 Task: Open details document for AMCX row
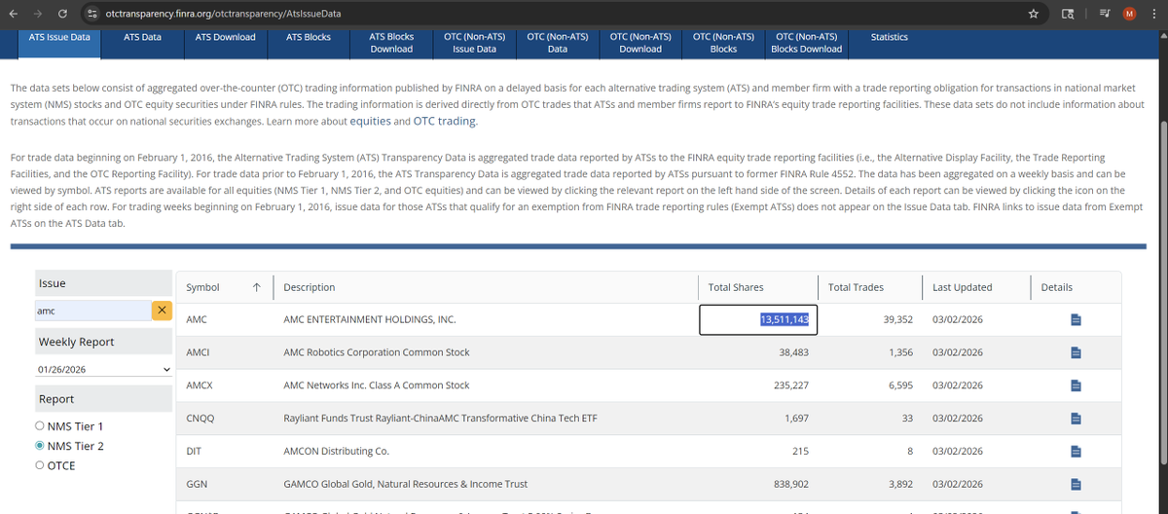click(x=1076, y=385)
